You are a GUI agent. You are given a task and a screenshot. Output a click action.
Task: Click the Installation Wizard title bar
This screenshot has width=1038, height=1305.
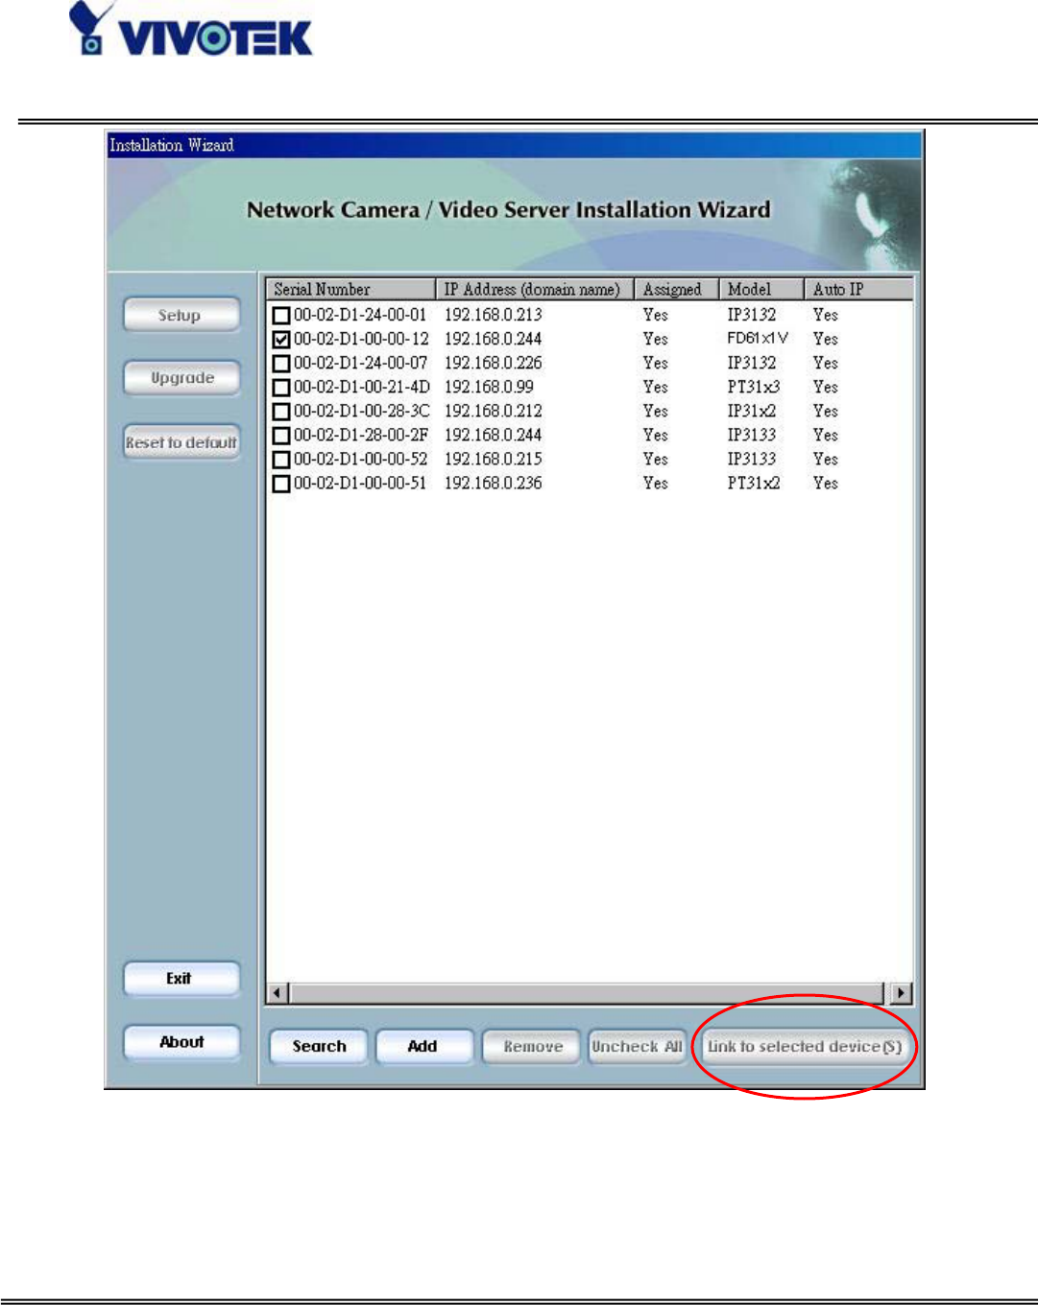click(x=514, y=145)
